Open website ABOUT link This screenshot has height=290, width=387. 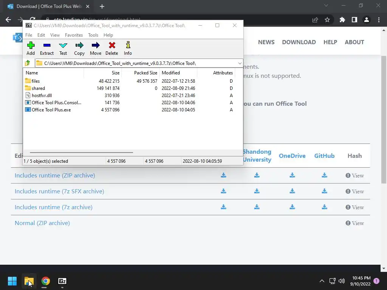[354, 42]
